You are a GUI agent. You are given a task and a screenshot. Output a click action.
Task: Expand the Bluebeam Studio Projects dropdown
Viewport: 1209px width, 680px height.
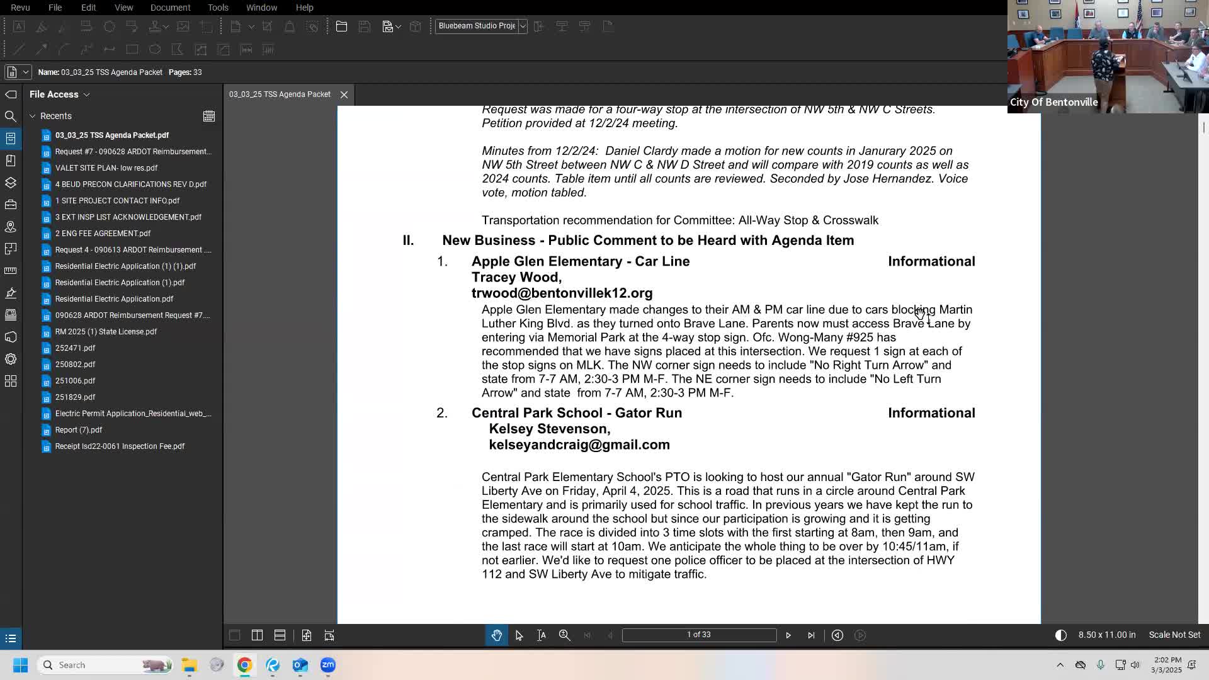coord(523,26)
